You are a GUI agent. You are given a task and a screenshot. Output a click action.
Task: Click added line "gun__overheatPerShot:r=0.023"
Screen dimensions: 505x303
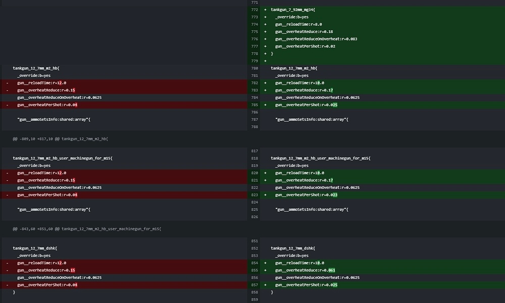[306, 195]
